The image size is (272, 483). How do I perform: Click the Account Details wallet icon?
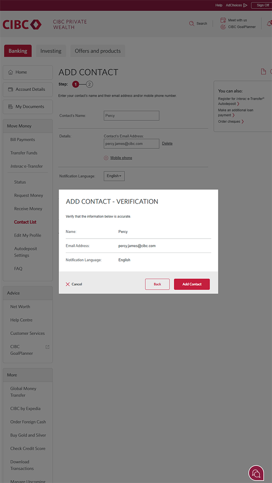[11, 89]
